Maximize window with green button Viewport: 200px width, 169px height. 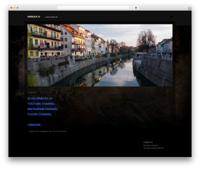18,8
